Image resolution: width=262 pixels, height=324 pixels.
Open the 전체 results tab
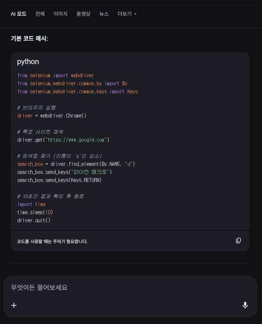[x=40, y=14]
